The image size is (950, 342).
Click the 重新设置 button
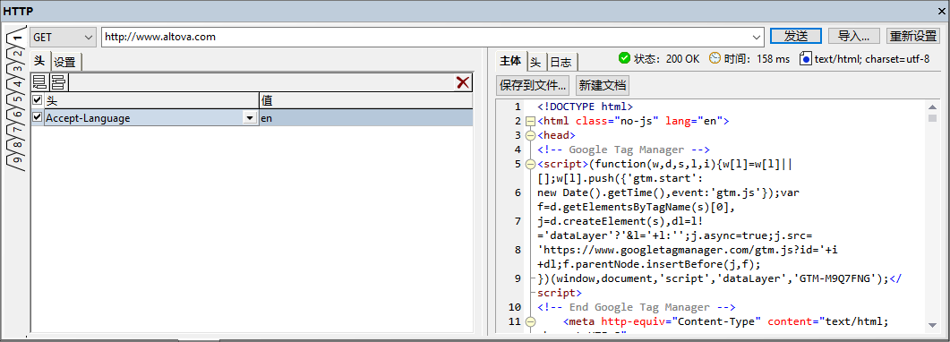tap(913, 36)
